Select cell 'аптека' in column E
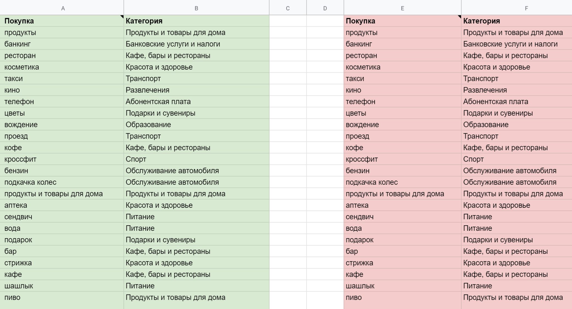 (403, 205)
